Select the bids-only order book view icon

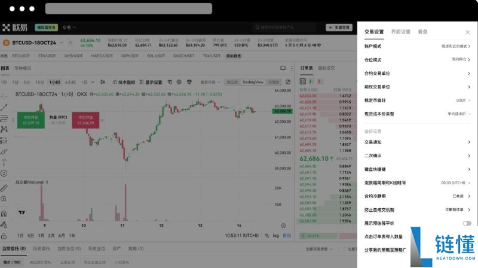(x=311, y=81)
